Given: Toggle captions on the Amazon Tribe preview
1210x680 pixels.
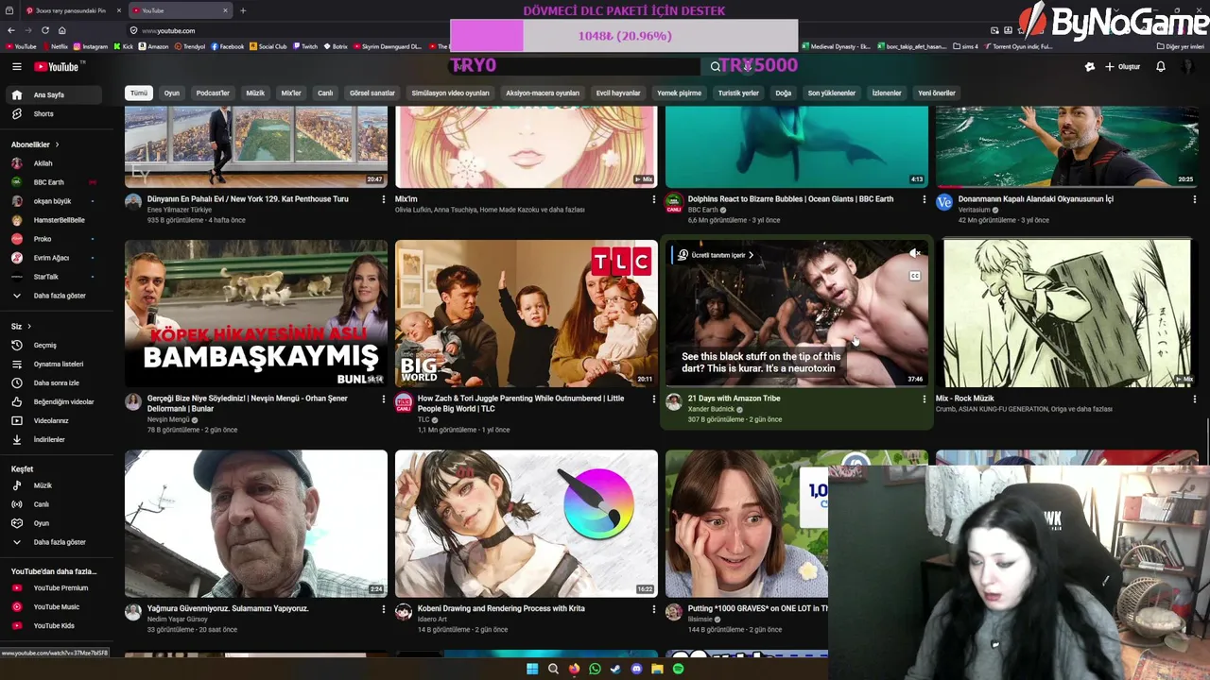Looking at the screenshot, I should [x=914, y=276].
